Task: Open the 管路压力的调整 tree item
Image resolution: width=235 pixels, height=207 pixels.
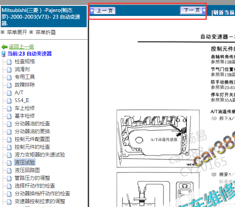Action: pos(32,178)
